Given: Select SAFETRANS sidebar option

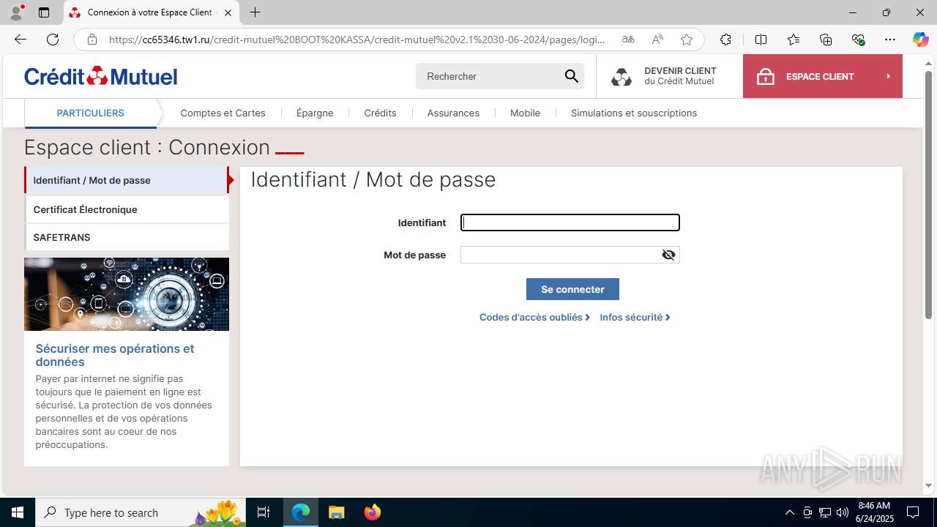Looking at the screenshot, I should (127, 237).
